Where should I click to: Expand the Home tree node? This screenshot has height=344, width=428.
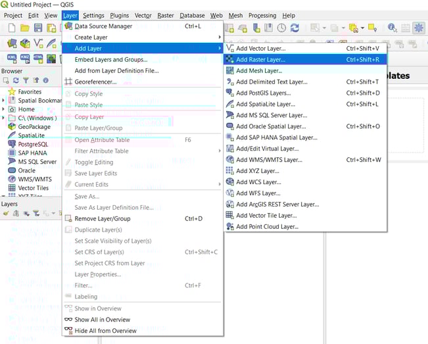pyautogui.click(x=3, y=109)
